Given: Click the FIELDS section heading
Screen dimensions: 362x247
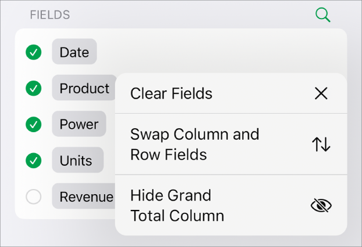Looking at the screenshot, I should (50, 15).
